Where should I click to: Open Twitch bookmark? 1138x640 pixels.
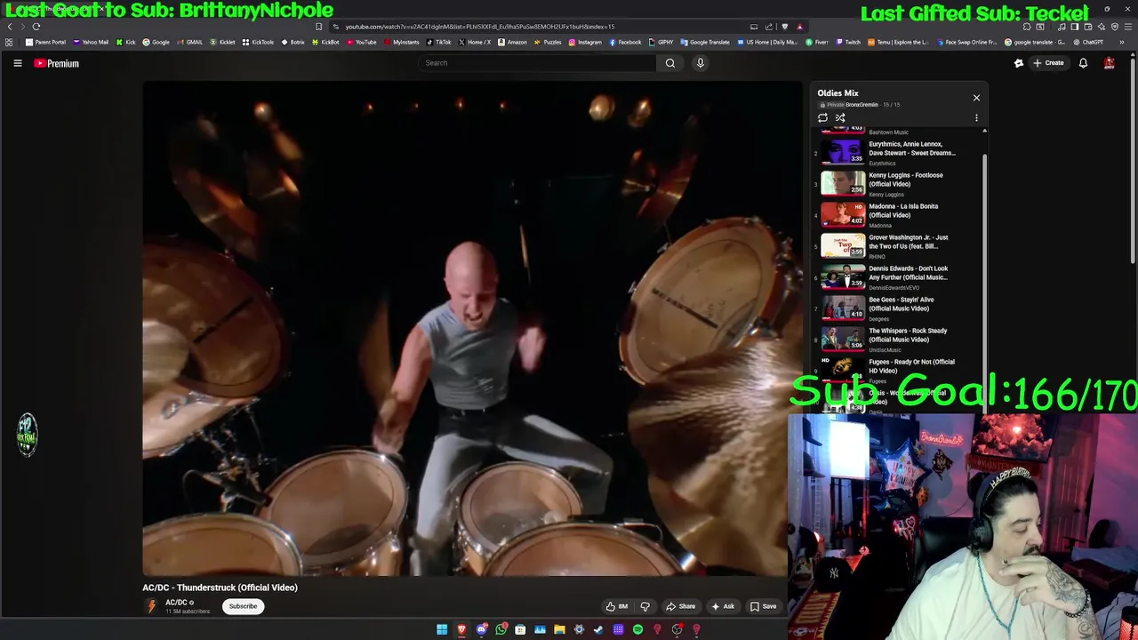coord(847,42)
